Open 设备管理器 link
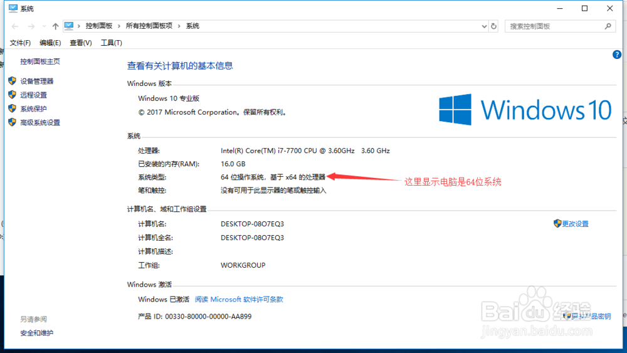Viewport: 627px width, 353px height. coord(37,81)
